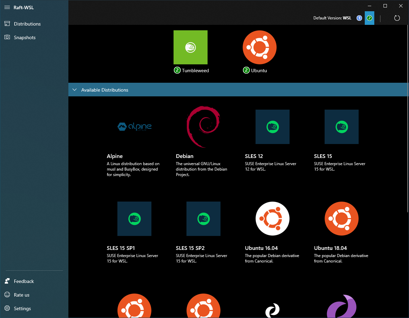409x318 pixels.
Task: Click the Available Distributions header label
Action: click(105, 90)
